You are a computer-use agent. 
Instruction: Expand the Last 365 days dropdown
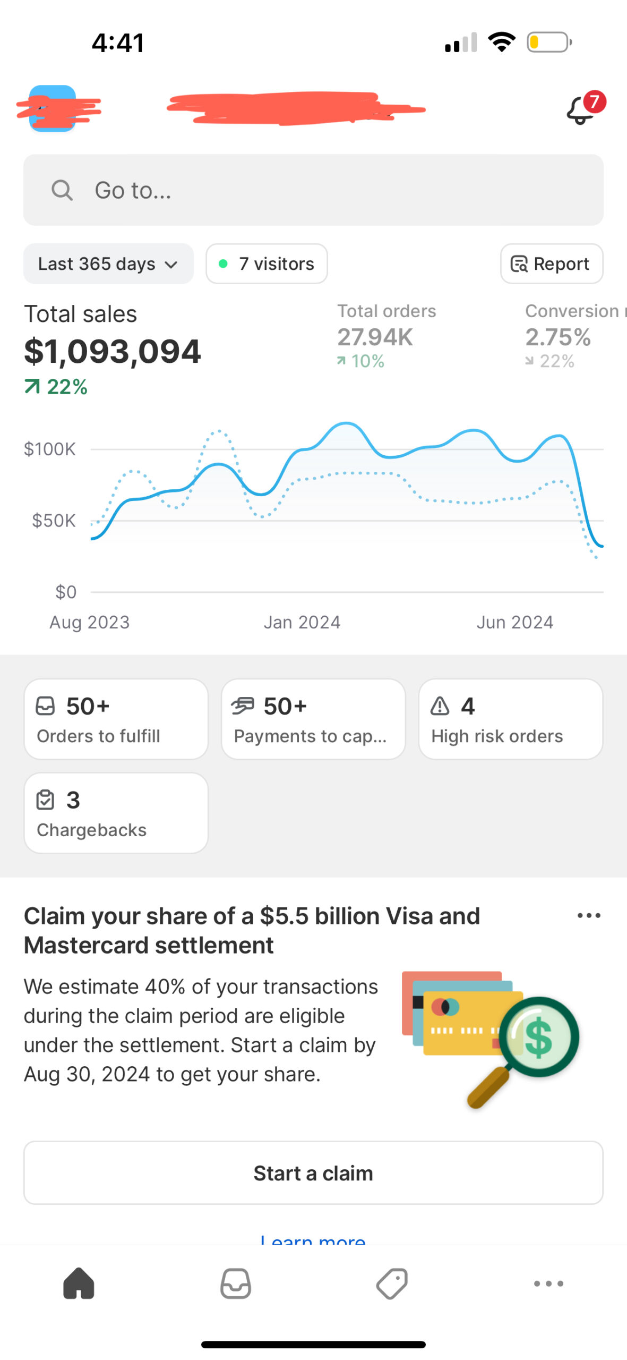[108, 263]
